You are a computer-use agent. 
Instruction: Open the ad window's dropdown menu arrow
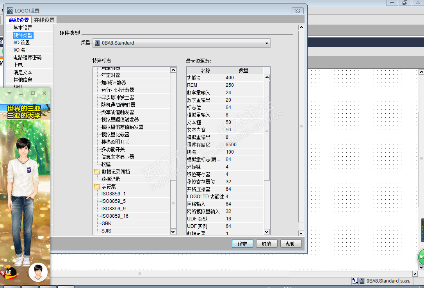(9, 93)
